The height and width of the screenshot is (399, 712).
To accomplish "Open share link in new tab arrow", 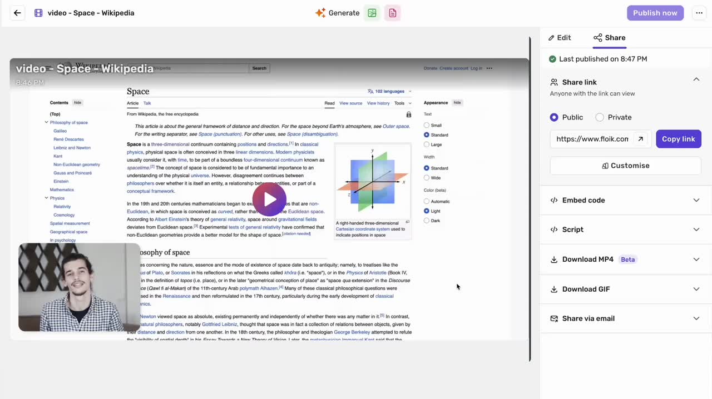I will pyautogui.click(x=640, y=139).
